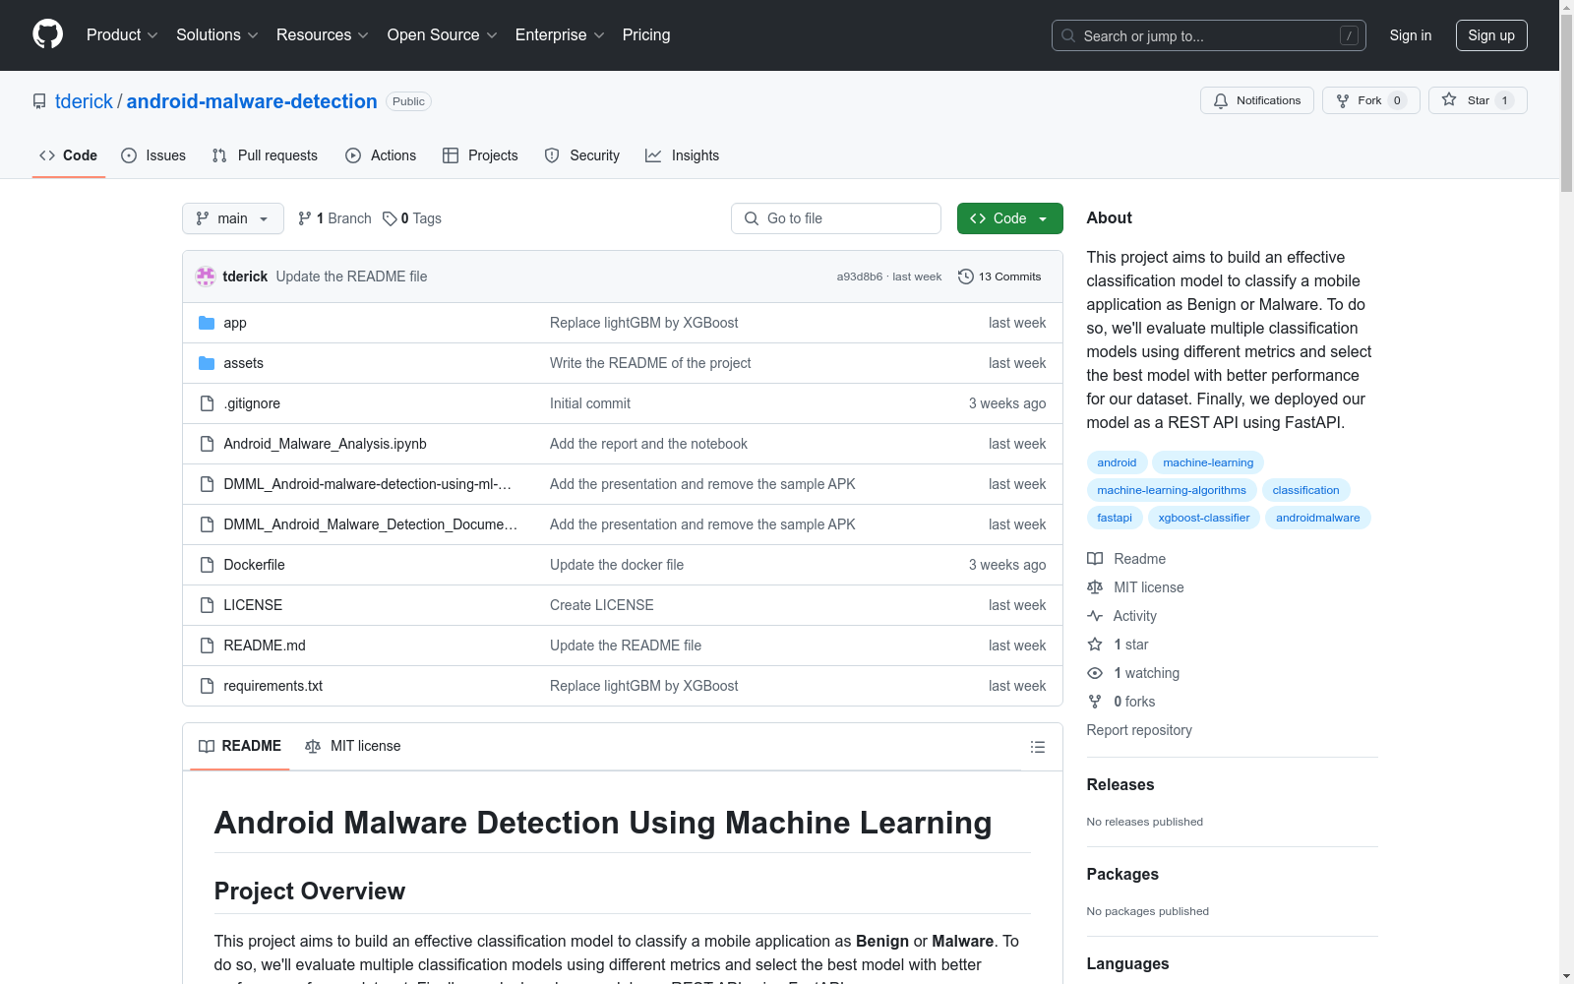Click the fastapi topic tag
Viewport: 1574px width, 984px height.
(1114, 518)
